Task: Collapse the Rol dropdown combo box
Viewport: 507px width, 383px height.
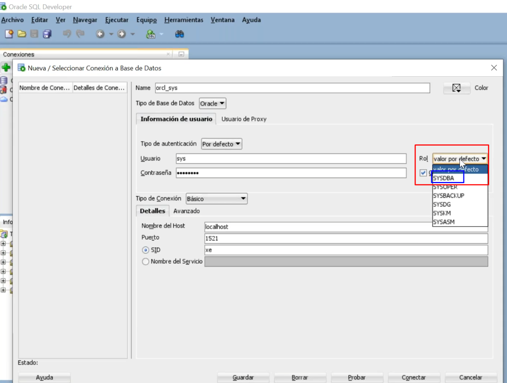Action: [460, 159]
